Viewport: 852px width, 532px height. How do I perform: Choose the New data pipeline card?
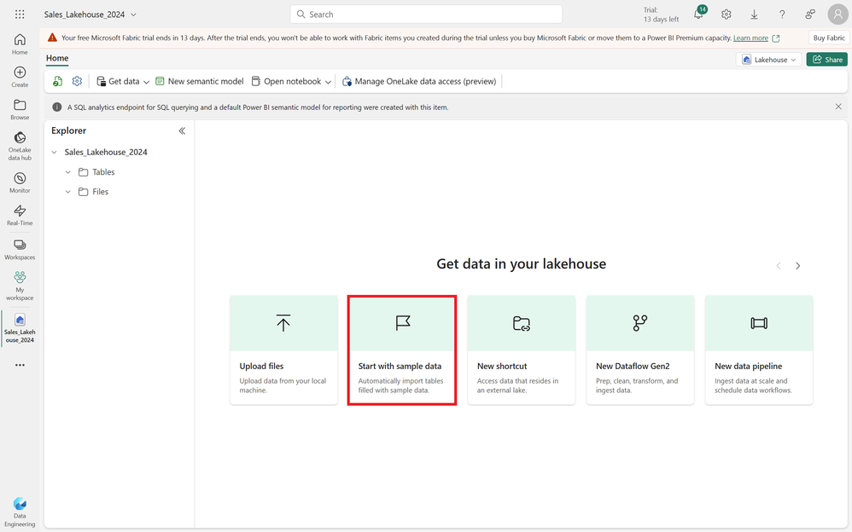759,350
